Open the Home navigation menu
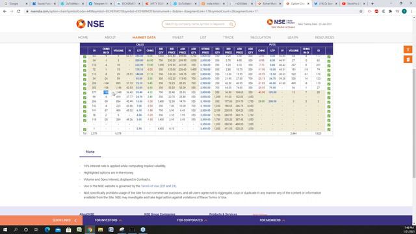This screenshot has width=416, height=234. (x=83, y=38)
